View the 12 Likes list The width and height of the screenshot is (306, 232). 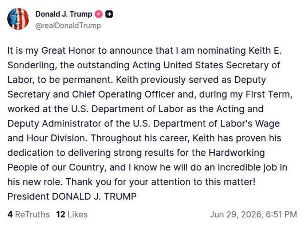click(72, 214)
